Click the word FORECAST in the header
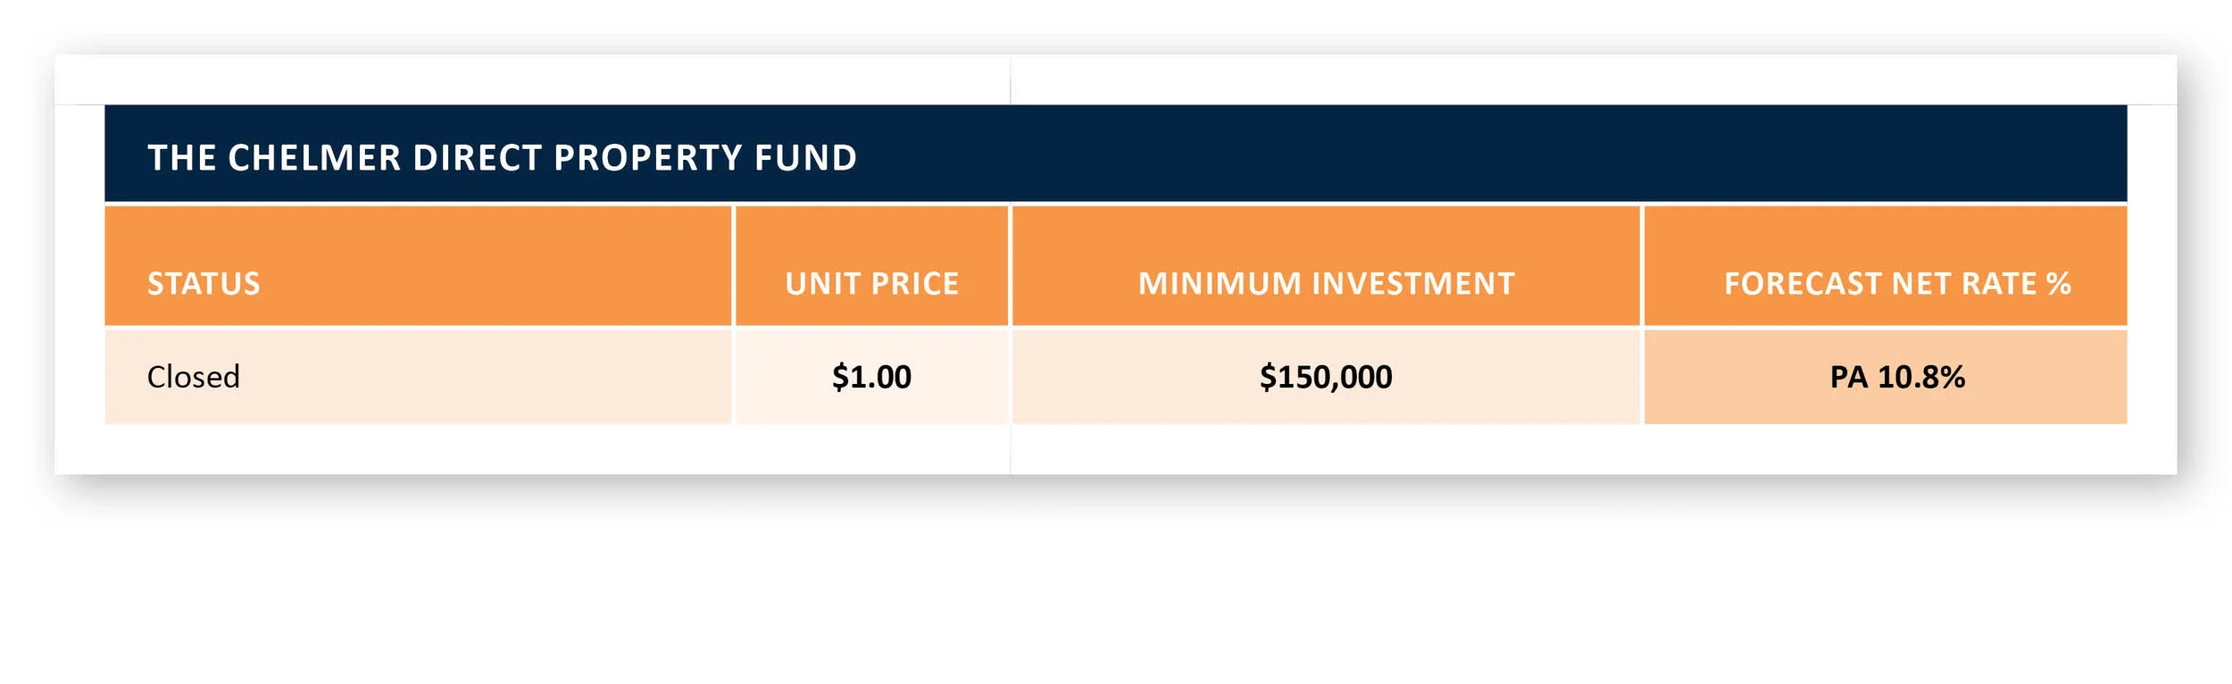2232x684 pixels. 1803,283
